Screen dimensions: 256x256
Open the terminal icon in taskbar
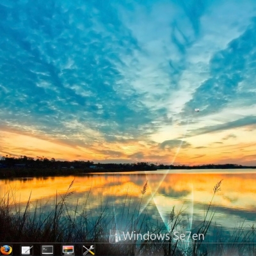pyautogui.click(x=47, y=250)
